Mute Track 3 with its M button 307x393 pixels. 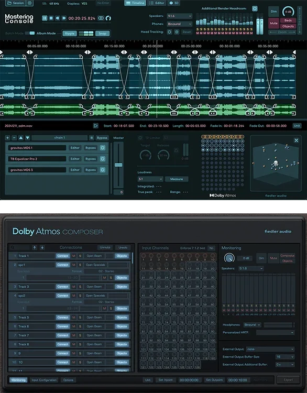[x=74, y=287]
